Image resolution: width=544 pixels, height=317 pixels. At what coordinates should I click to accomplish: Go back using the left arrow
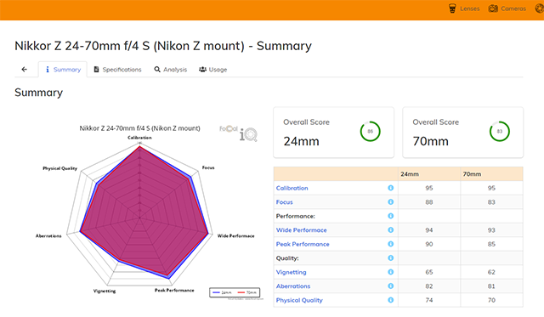pyautogui.click(x=25, y=70)
